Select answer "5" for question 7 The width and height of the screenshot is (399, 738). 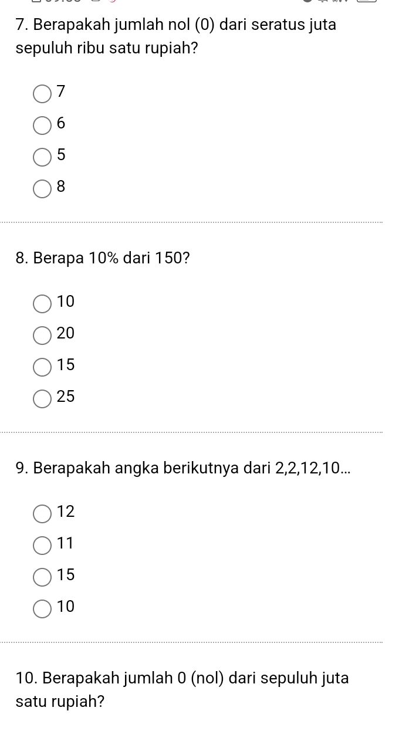42,157
